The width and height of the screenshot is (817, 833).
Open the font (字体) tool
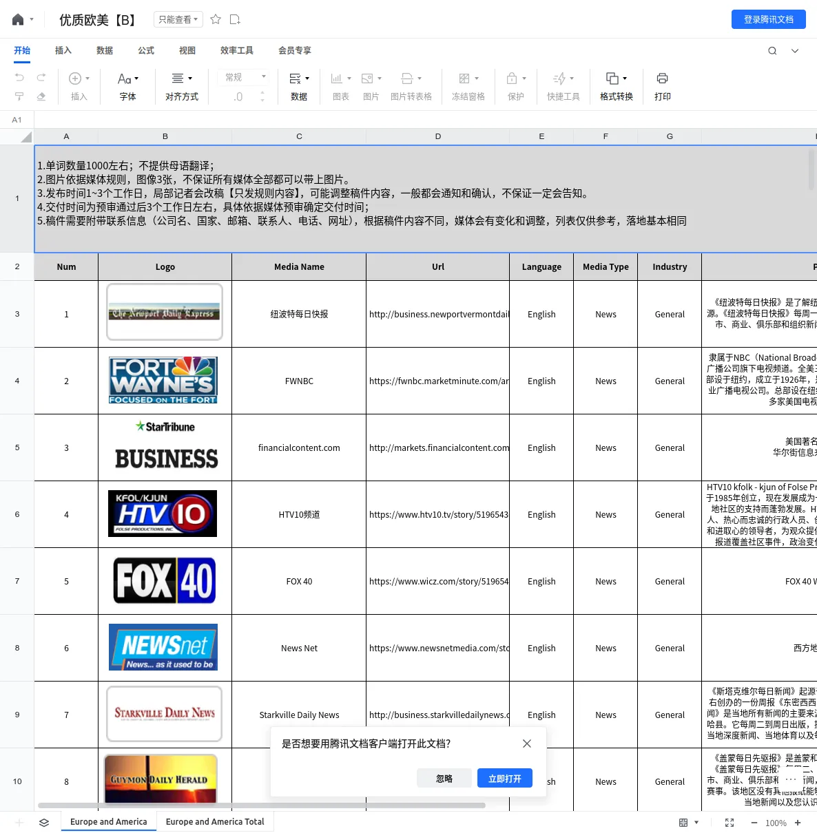click(x=128, y=87)
